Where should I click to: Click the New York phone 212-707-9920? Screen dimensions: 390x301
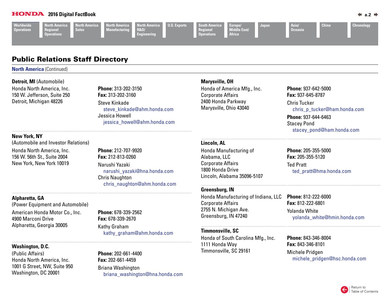coord(128,151)
